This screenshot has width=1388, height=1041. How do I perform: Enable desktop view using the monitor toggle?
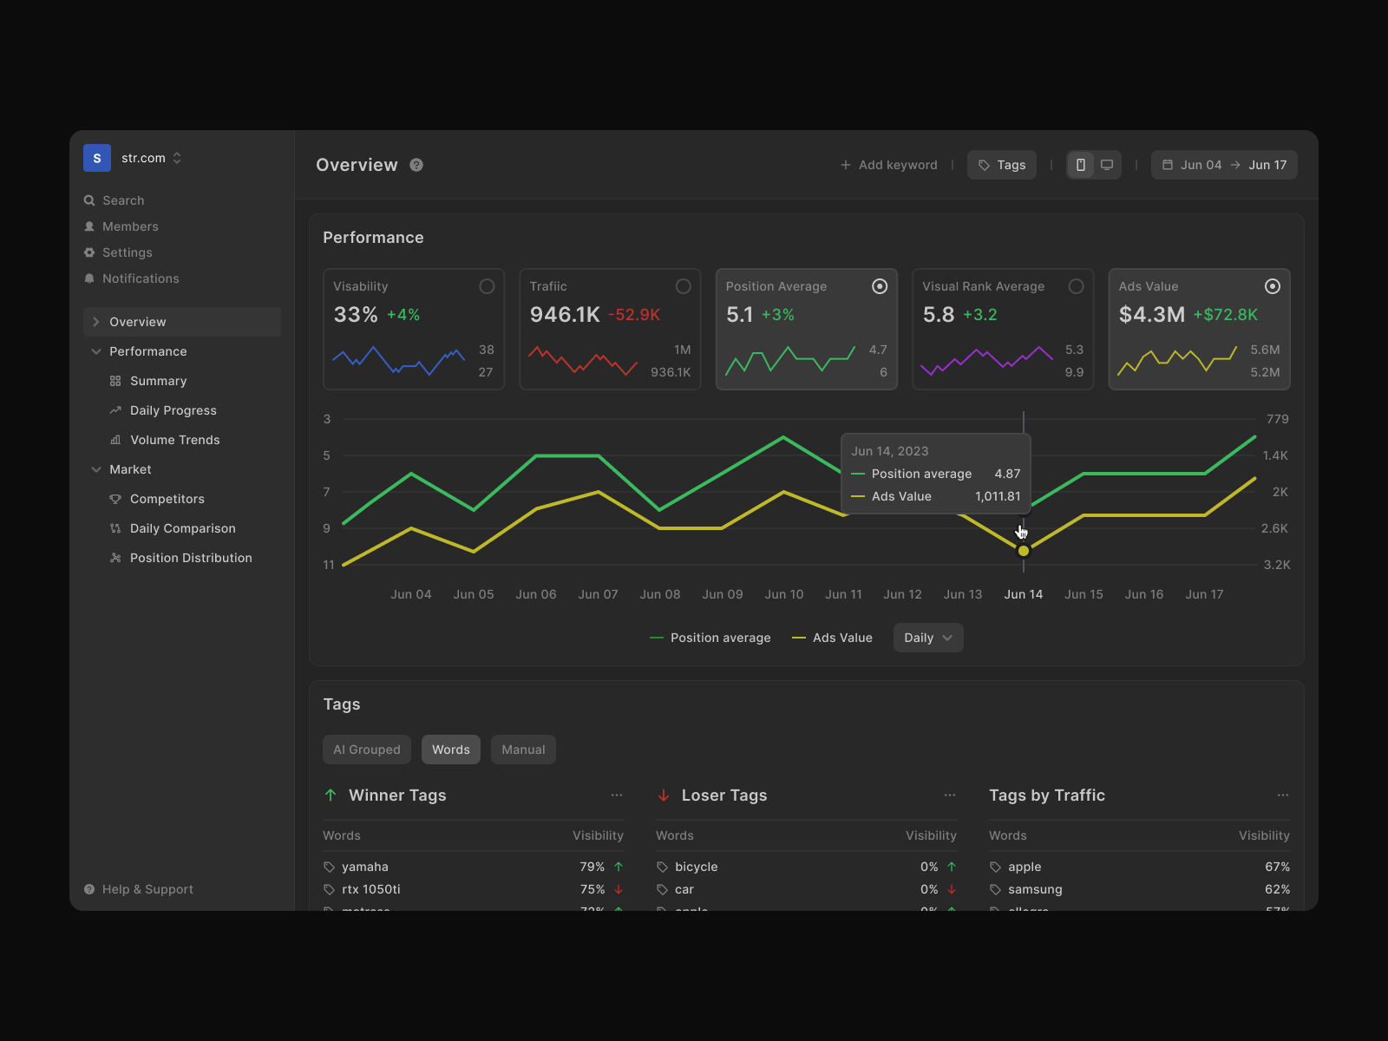tap(1107, 165)
